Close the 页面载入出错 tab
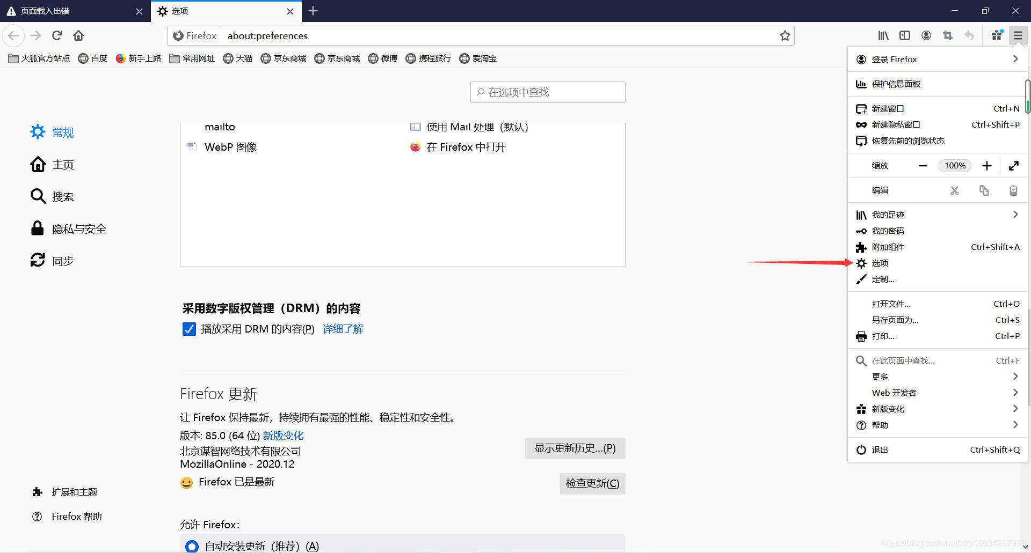The image size is (1031, 553). click(x=139, y=11)
